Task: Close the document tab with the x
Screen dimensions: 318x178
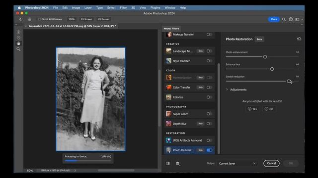Action: coord(26,26)
